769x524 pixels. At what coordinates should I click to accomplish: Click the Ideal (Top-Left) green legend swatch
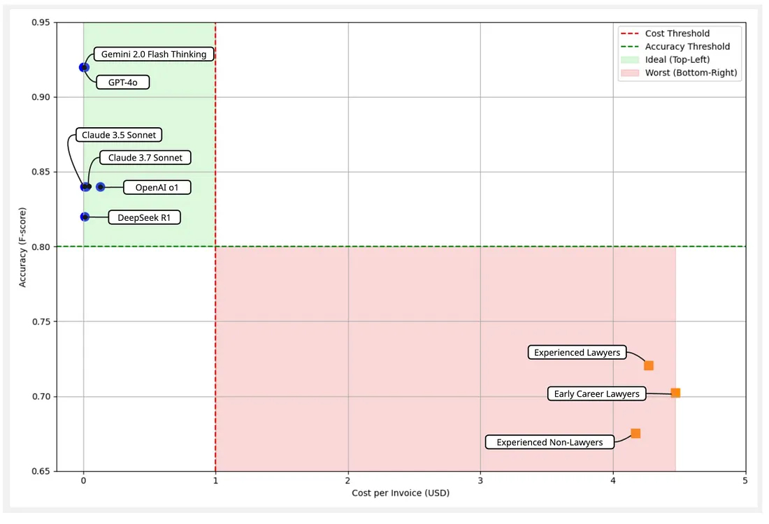coord(631,59)
